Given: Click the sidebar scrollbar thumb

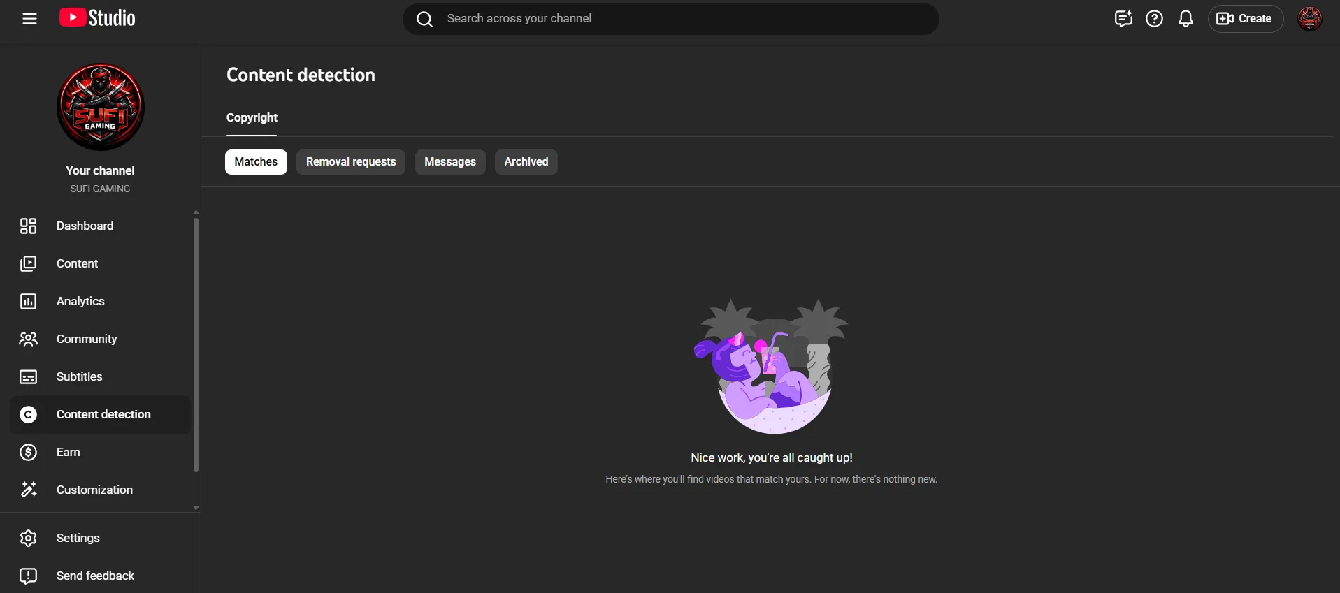Looking at the screenshot, I should [x=196, y=345].
